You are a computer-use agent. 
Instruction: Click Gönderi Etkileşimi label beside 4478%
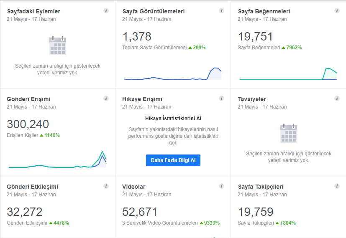click(27, 223)
